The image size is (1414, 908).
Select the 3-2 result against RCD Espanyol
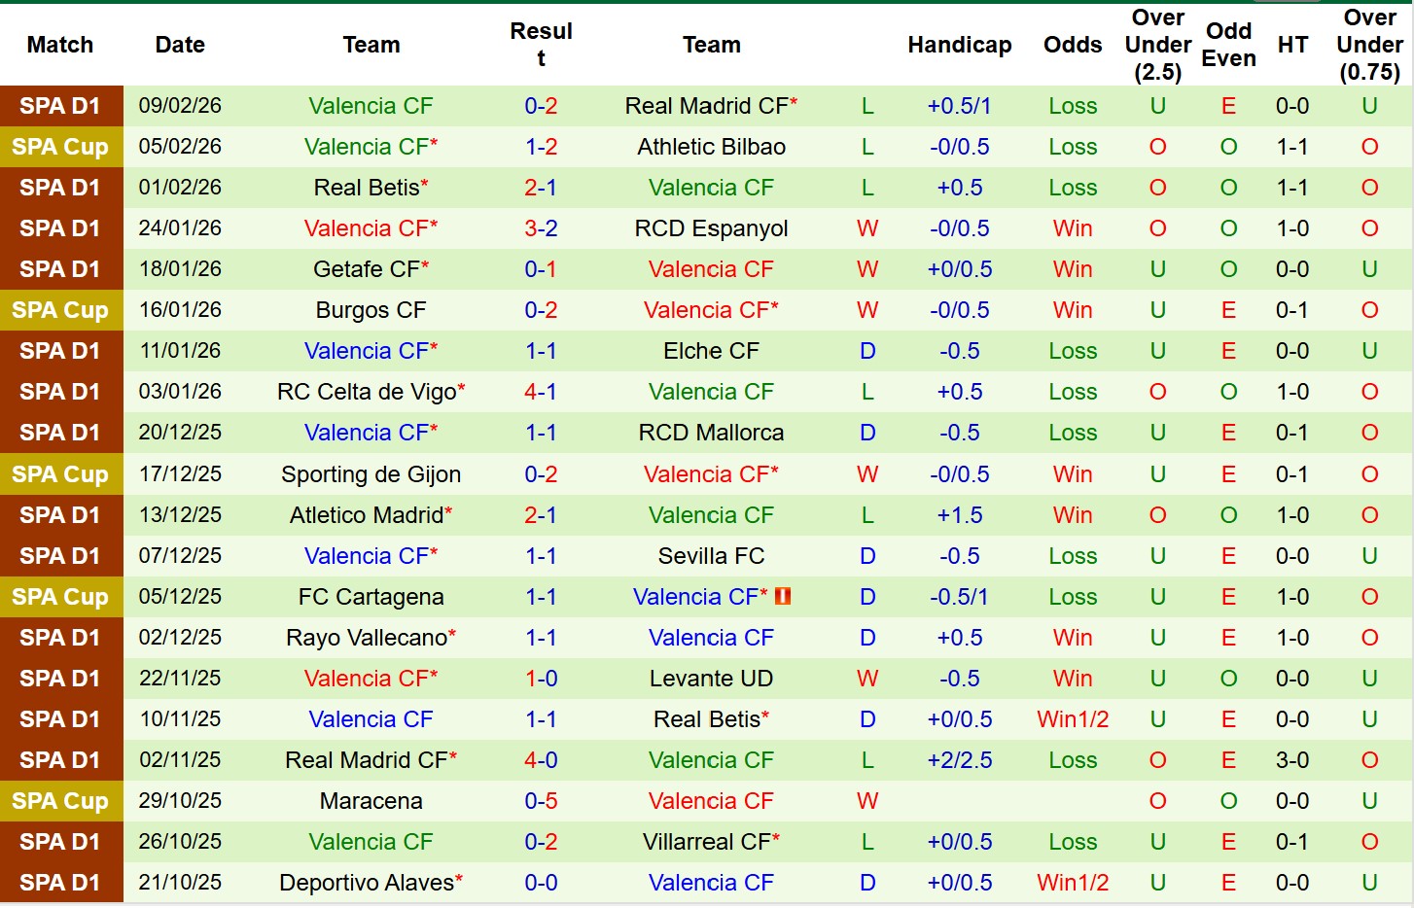tap(541, 228)
